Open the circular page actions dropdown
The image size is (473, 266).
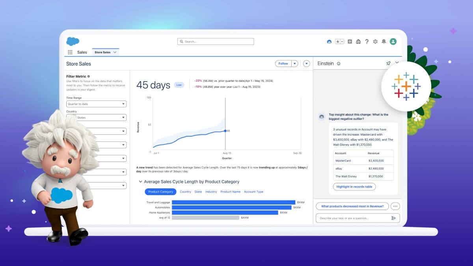307,63
